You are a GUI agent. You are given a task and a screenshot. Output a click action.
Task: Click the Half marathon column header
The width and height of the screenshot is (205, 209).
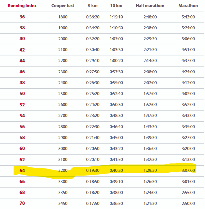[150, 6]
